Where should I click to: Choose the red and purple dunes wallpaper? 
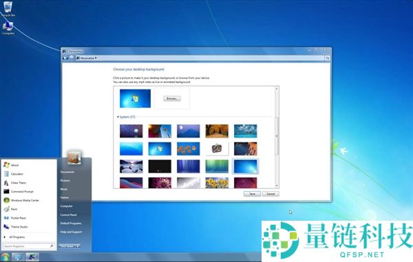pos(131,183)
